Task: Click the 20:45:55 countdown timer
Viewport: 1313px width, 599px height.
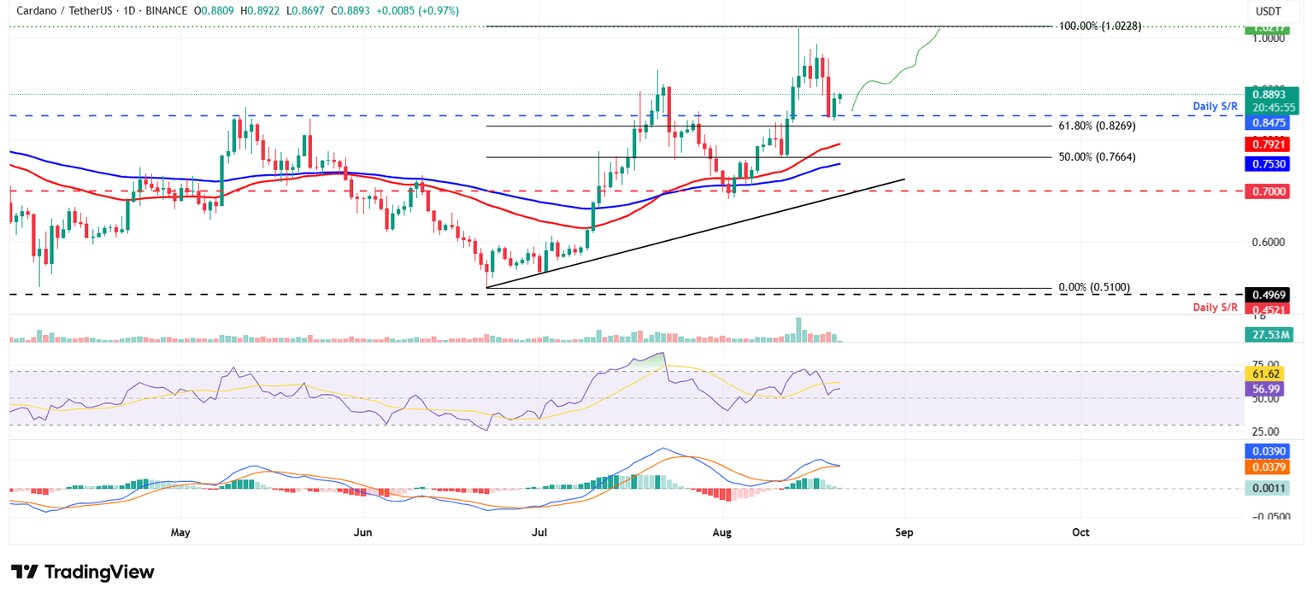Action: 1273,108
